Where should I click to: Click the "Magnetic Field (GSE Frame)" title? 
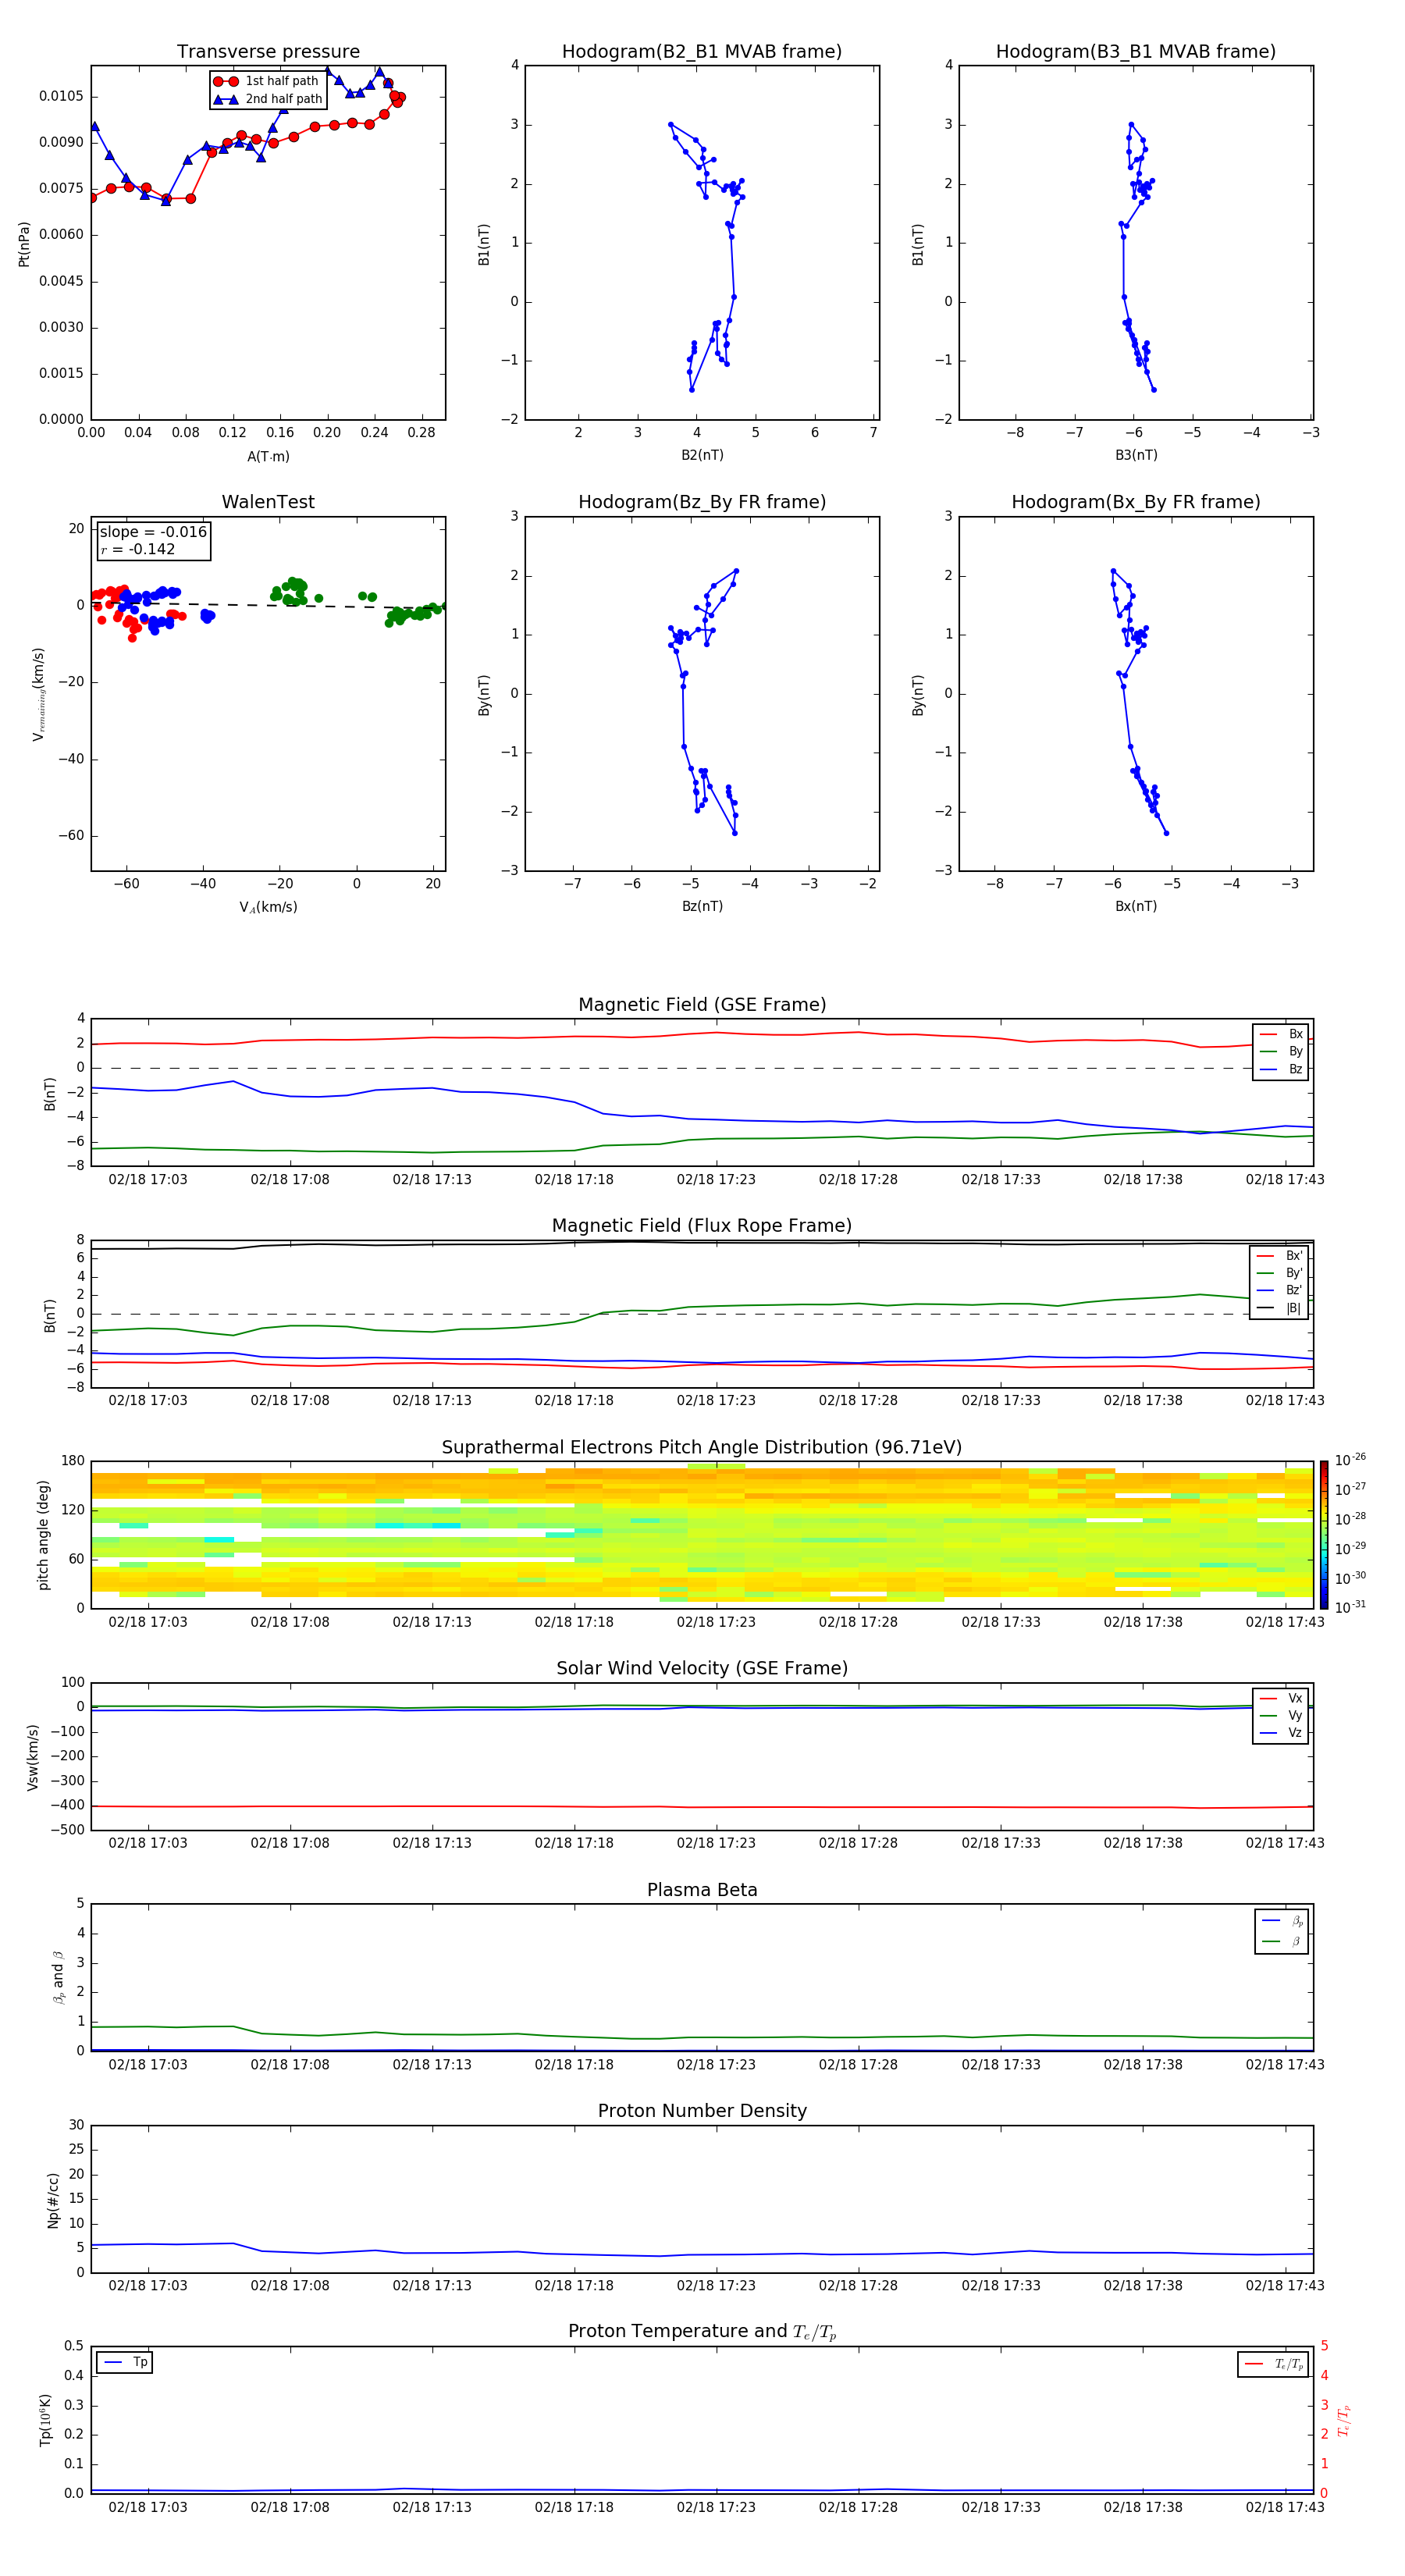pyautogui.click(x=702, y=1005)
